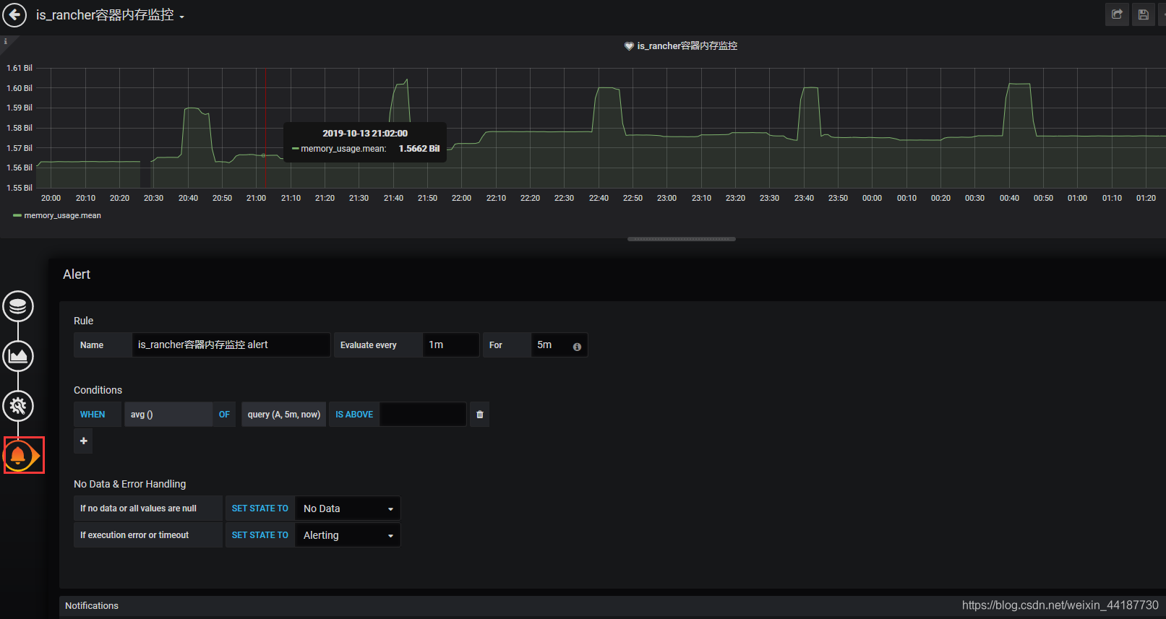
Task: Open the No Data state dropdown
Action: tap(348, 508)
